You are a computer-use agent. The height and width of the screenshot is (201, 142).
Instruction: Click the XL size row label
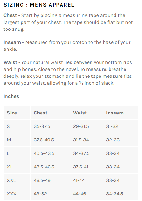click(x=10, y=167)
